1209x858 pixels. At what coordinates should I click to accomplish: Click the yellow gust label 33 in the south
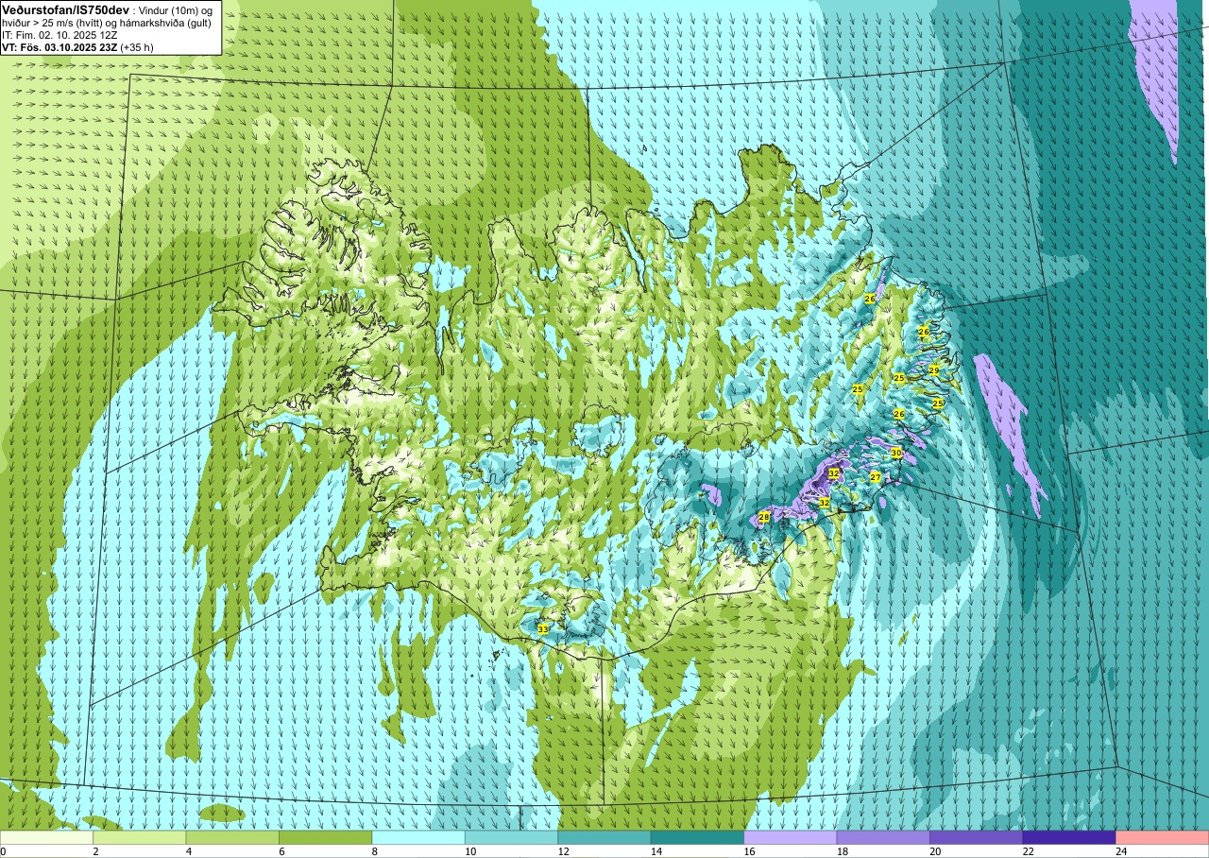click(x=542, y=628)
